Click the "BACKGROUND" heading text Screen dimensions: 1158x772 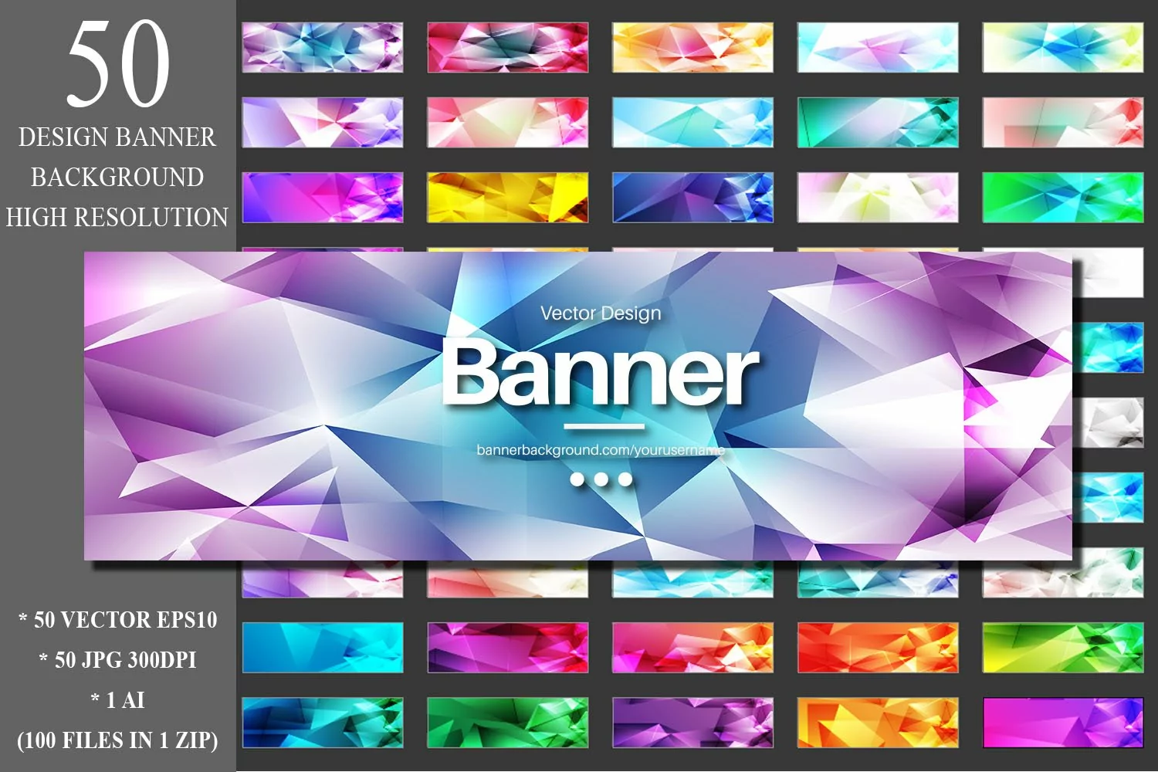coord(117,178)
